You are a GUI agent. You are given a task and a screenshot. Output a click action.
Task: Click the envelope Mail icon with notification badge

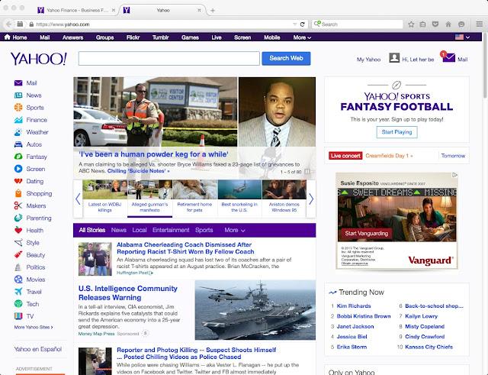pos(448,57)
